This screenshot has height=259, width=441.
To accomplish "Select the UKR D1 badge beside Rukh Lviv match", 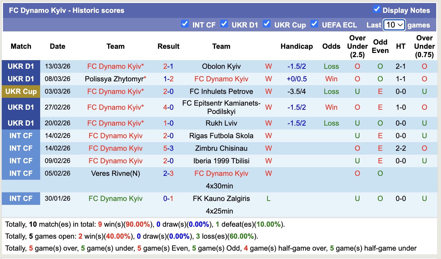I will (x=21, y=123).
